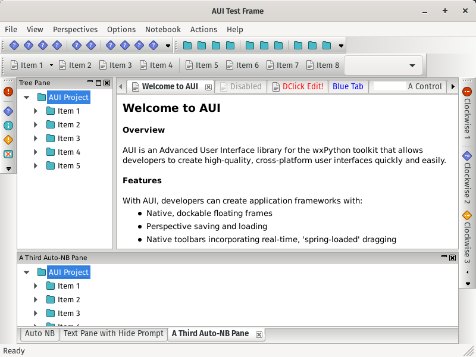Open the View menu
476x357 pixels.
click(35, 29)
